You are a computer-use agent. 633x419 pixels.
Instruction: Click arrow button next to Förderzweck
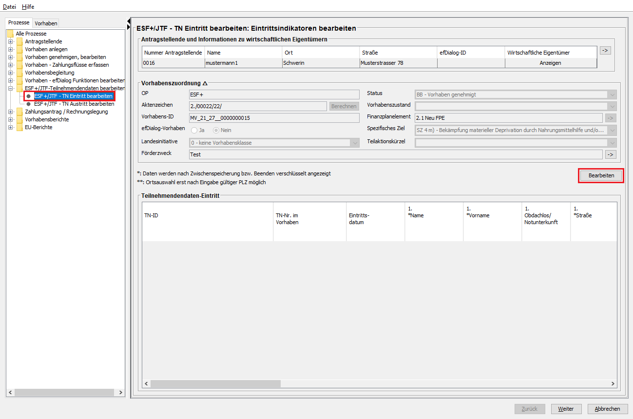click(x=611, y=154)
